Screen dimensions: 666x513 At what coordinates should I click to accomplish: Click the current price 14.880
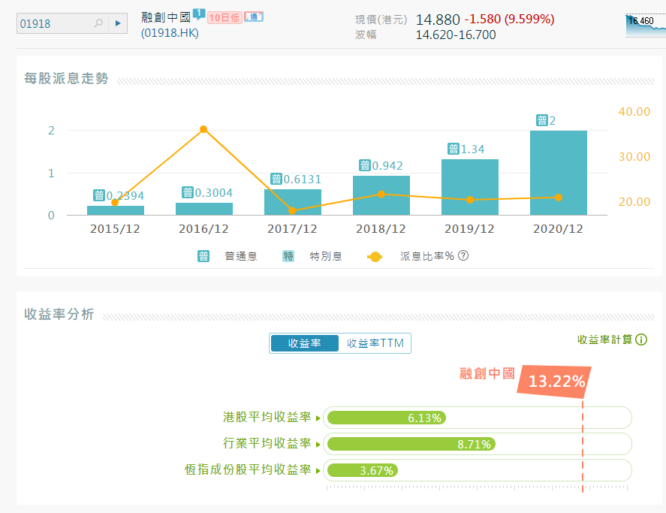click(438, 20)
